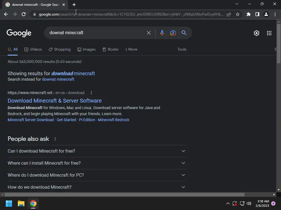
Task: View site information lock icon
Action: pyautogui.click(x=35, y=14)
